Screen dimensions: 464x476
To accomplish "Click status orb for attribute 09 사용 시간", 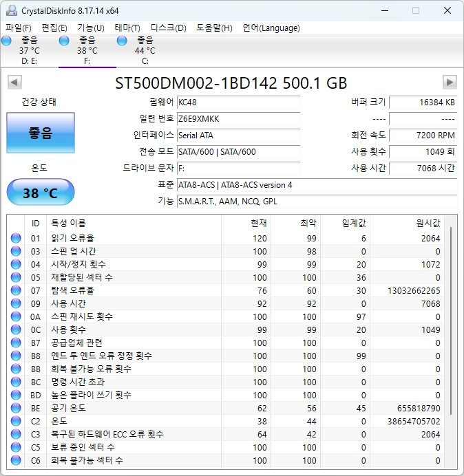I will [x=16, y=303].
